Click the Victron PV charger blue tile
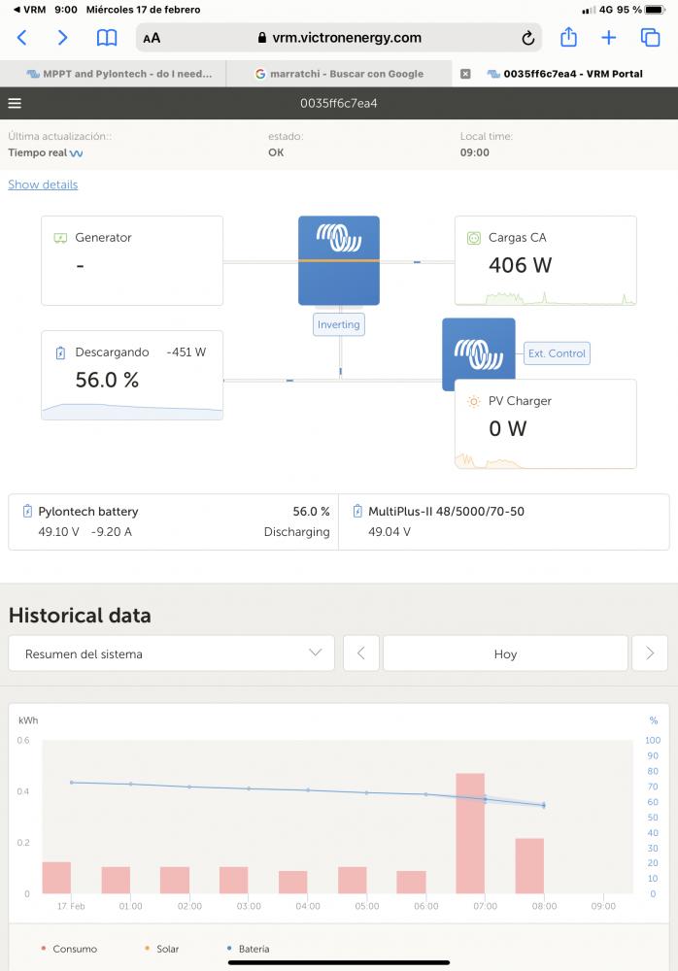 [479, 349]
